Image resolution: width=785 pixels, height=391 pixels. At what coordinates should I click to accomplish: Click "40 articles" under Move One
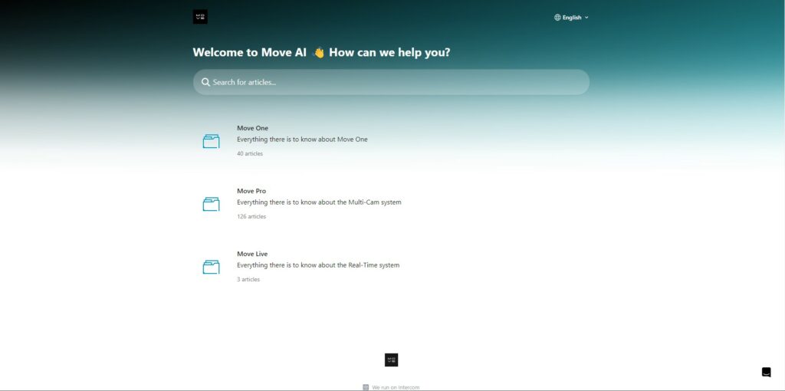250,153
